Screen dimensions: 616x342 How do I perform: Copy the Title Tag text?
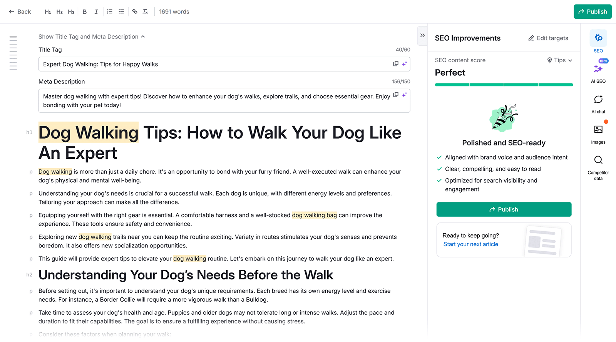[x=395, y=64]
